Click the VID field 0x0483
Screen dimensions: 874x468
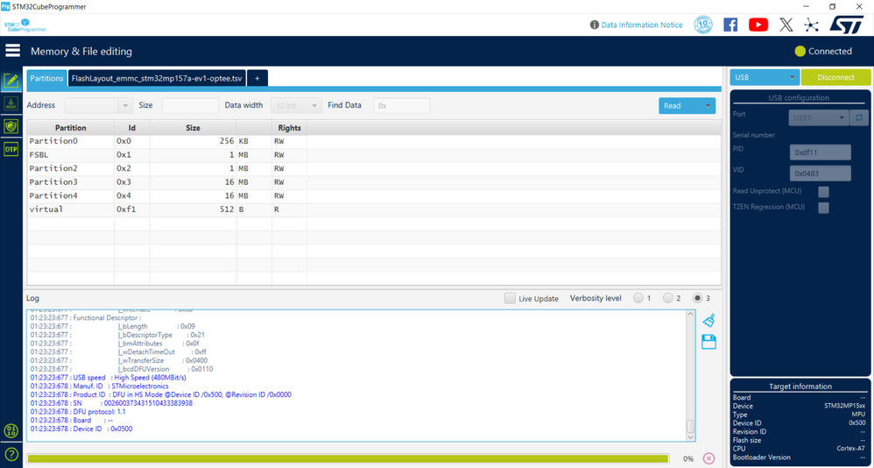(820, 173)
